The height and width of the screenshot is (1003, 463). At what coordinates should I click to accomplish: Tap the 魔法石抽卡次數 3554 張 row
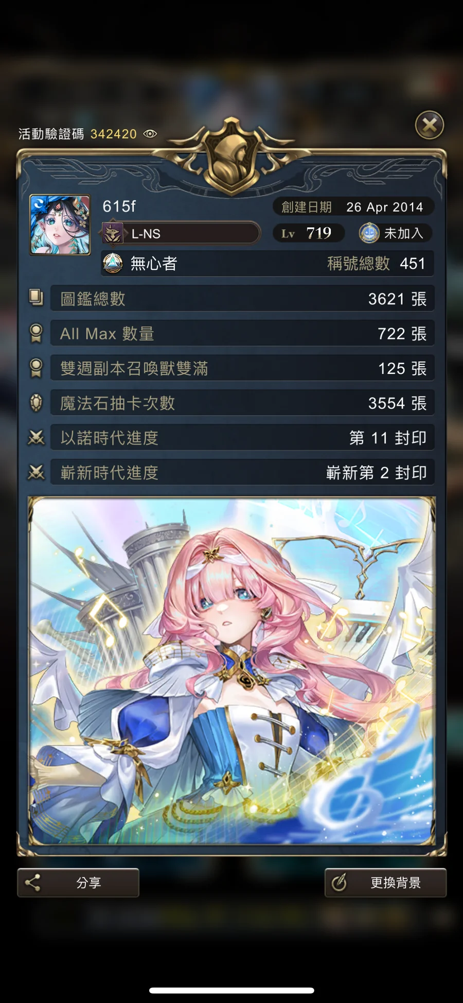pyautogui.click(x=242, y=403)
